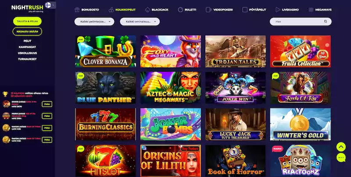Click the Kirjaudu Sisään button
The width and height of the screenshot is (351, 177).
[27, 31]
